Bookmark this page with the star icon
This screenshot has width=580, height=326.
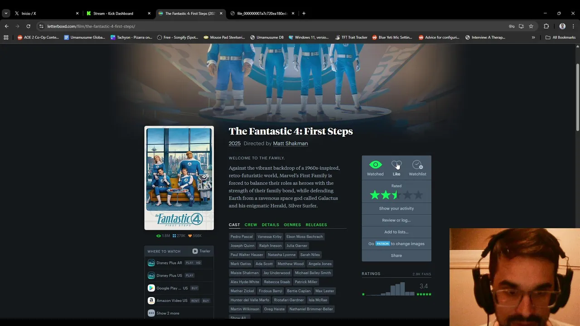click(531, 26)
